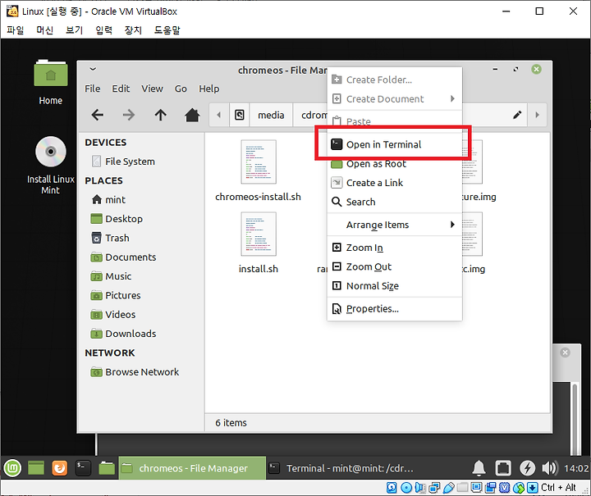Open the file manager panel launcher

107,468
